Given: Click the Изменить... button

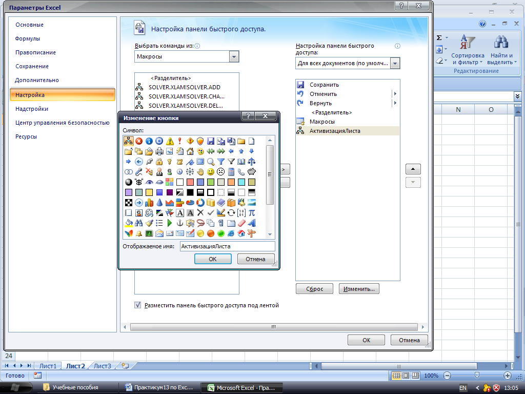Looking at the screenshot, I should click(359, 289).
